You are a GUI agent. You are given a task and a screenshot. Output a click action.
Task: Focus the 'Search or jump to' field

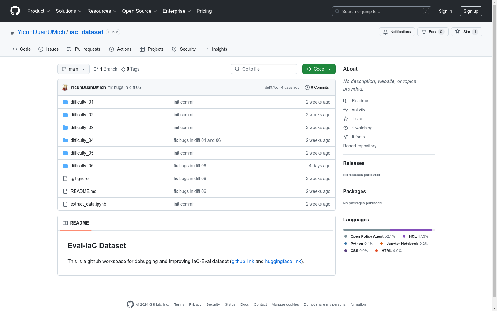[382, 11]
